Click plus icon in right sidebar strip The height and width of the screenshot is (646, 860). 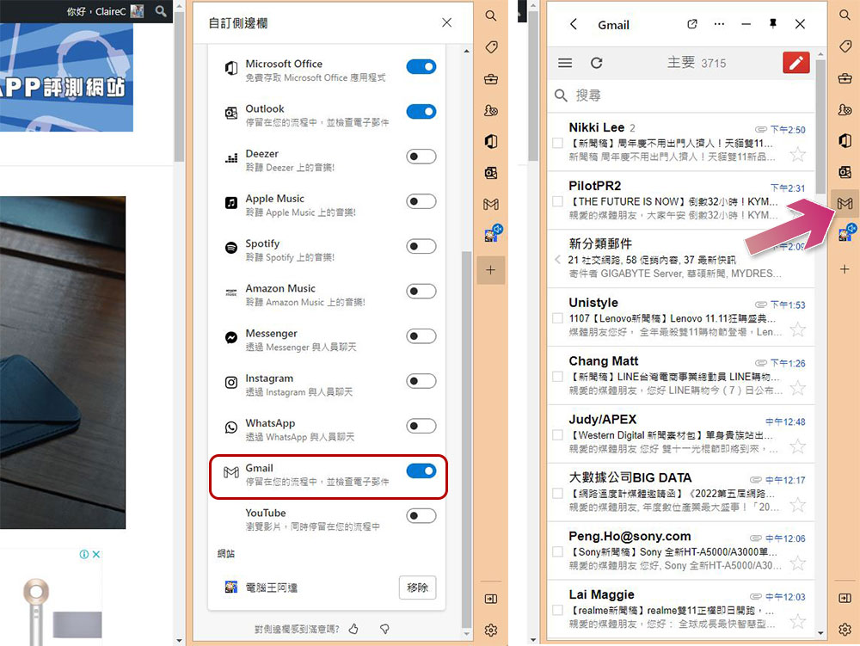coord(845,269)
